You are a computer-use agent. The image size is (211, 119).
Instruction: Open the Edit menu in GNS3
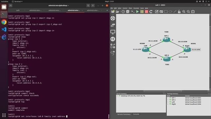(x=115, y=8)
